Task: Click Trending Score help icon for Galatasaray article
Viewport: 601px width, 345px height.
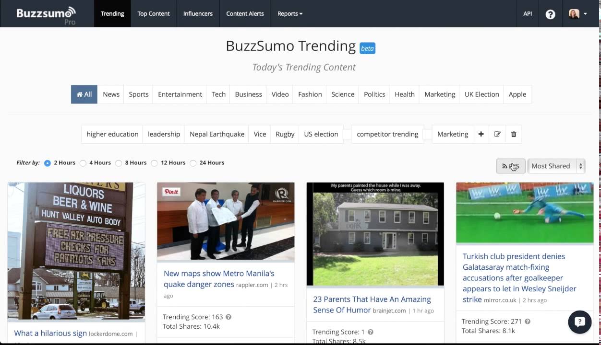Action: [528, 322]
